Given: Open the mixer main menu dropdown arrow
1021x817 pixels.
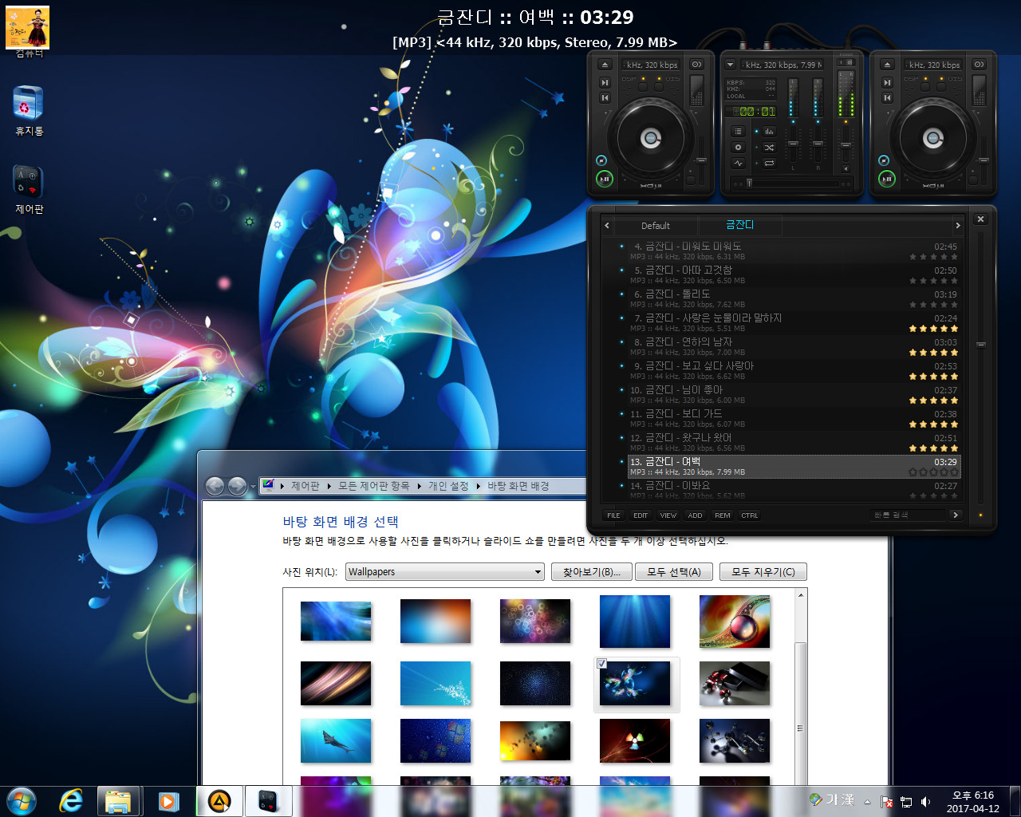Looking at the screenshot, I should (x=730, y=64).
